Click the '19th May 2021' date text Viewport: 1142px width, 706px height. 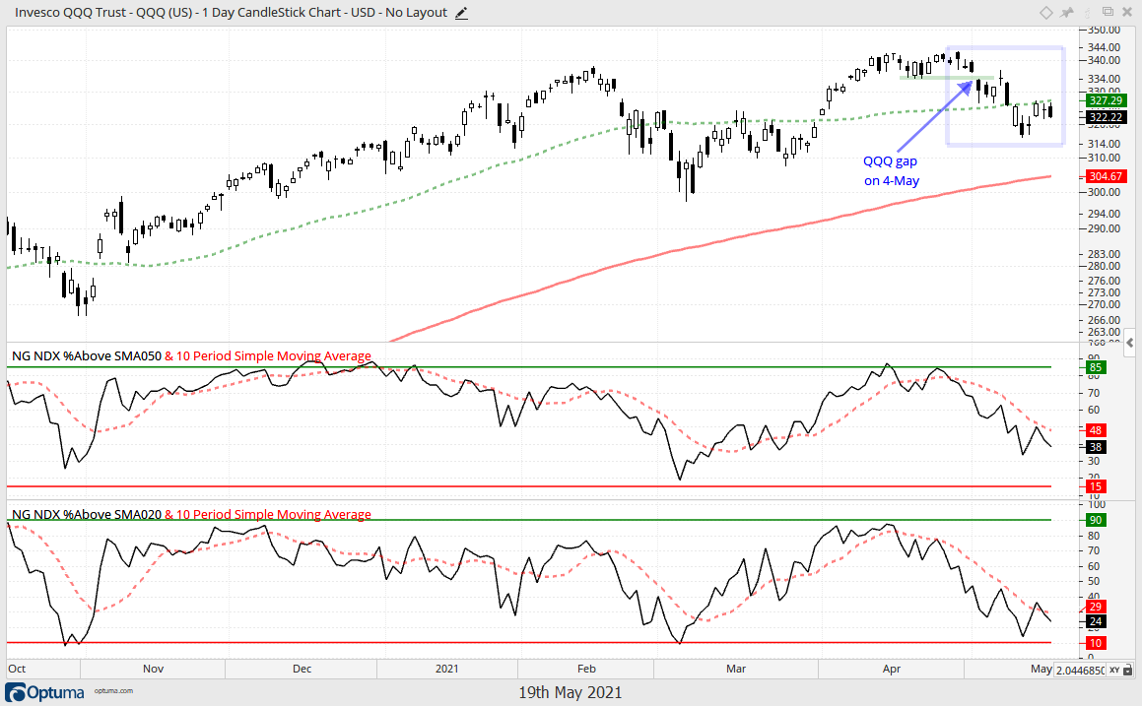(x=571, y=692)
